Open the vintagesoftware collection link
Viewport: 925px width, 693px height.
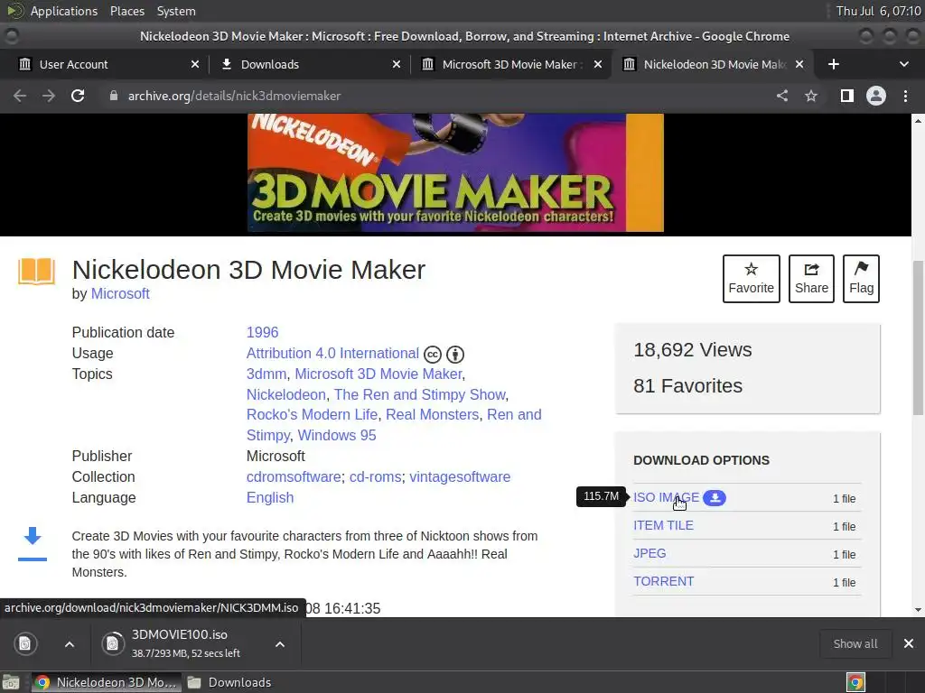click(x=460, y=476)
